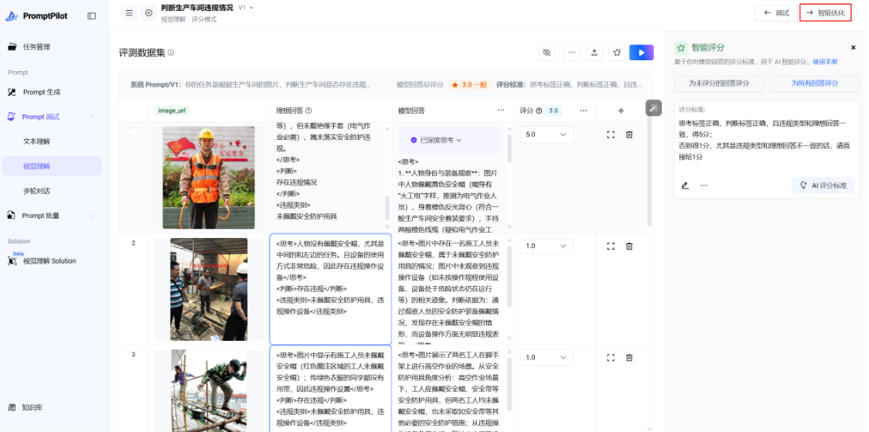Expand row 1 with the fullscreen icon
This screenshot has height=432, width=869.
pyautogui.click(x=611, y=134)
